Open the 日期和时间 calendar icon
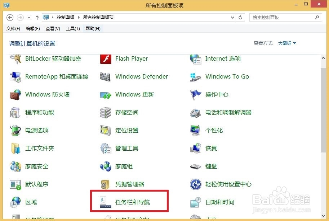This screenshot has height=221, width=329. (x=196, y=202)
